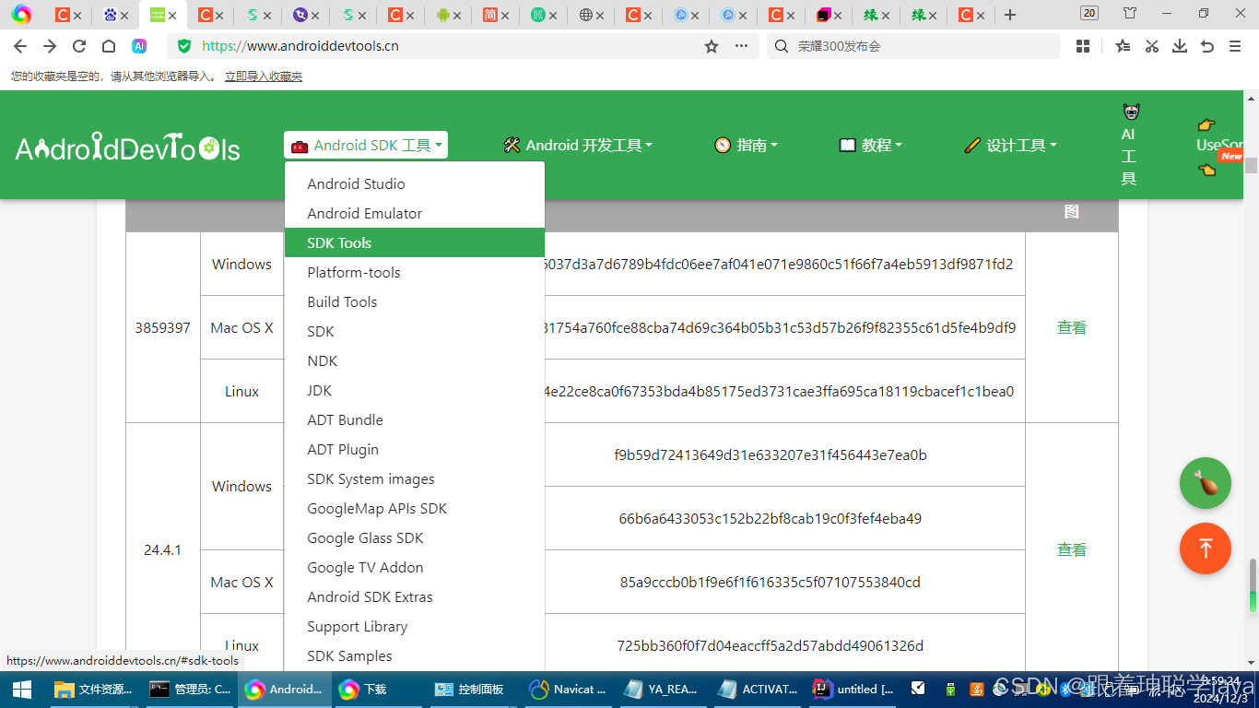Expand the 指南 dropdown
The height and width of the screenshot is (708, 1259).
746,145
